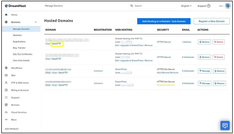Click the Mail envelope icon
The height and width of the screenshot is (134, 234).
coord(6,75)
